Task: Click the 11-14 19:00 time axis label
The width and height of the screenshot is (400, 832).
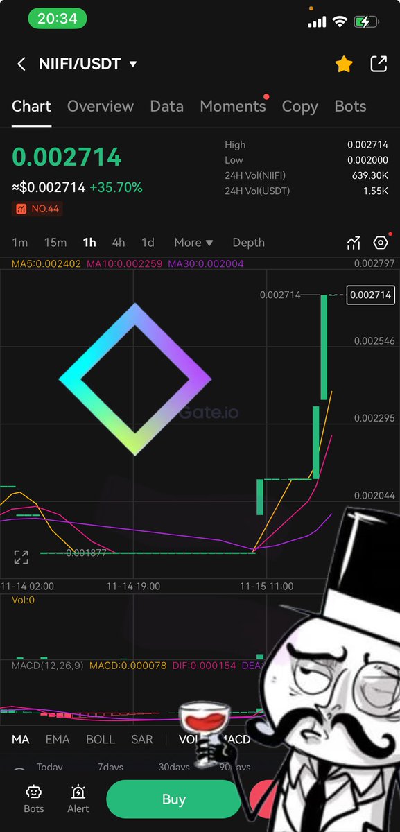Action: (x=133, y=587)
